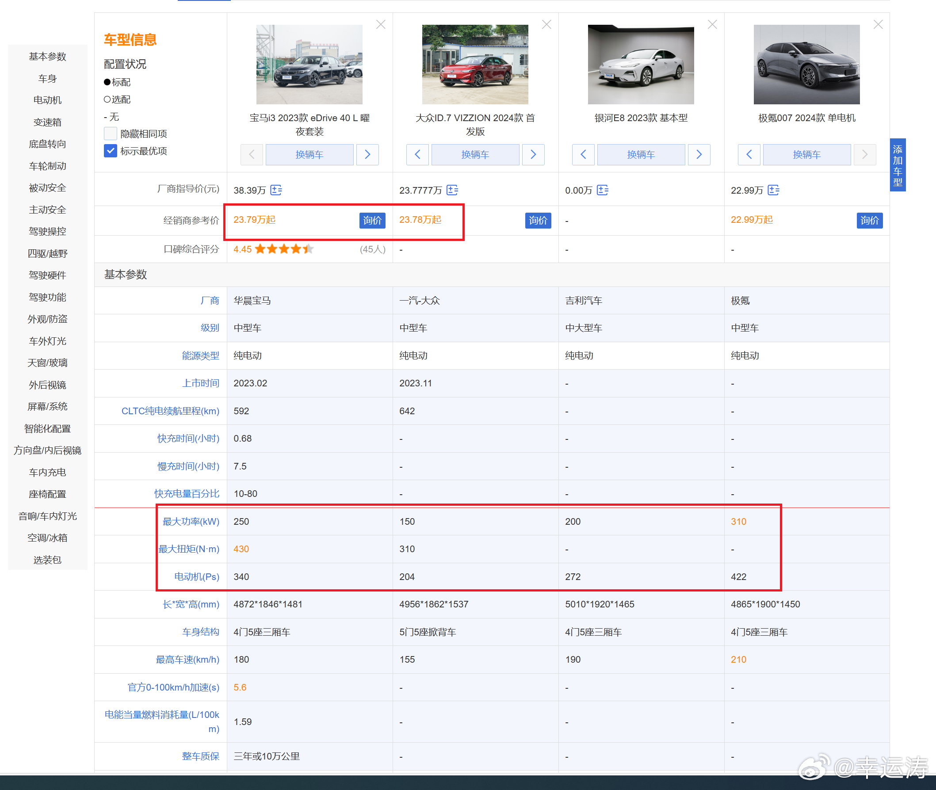Viewport: 936px width, 790px height.
Task: Open price calculator icon next to 38.39万
Action: tap(276, 191)
